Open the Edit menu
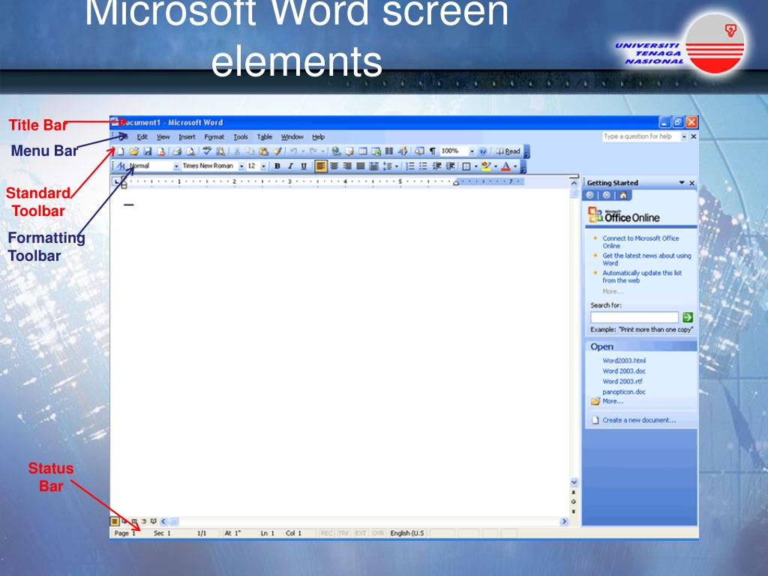 pos(142,137)
